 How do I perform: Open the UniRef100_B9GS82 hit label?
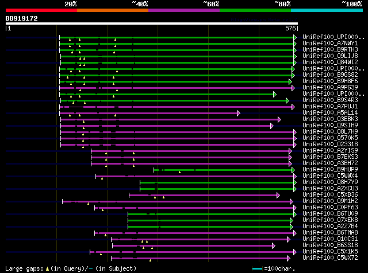click(330, 75)
